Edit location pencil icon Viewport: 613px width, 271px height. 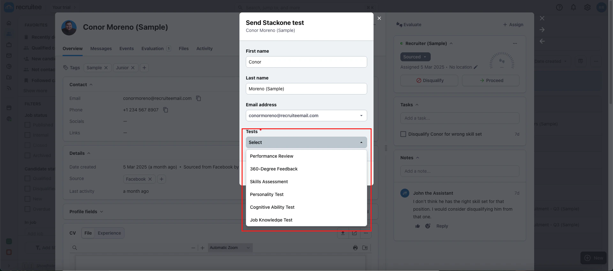point(476,67)
